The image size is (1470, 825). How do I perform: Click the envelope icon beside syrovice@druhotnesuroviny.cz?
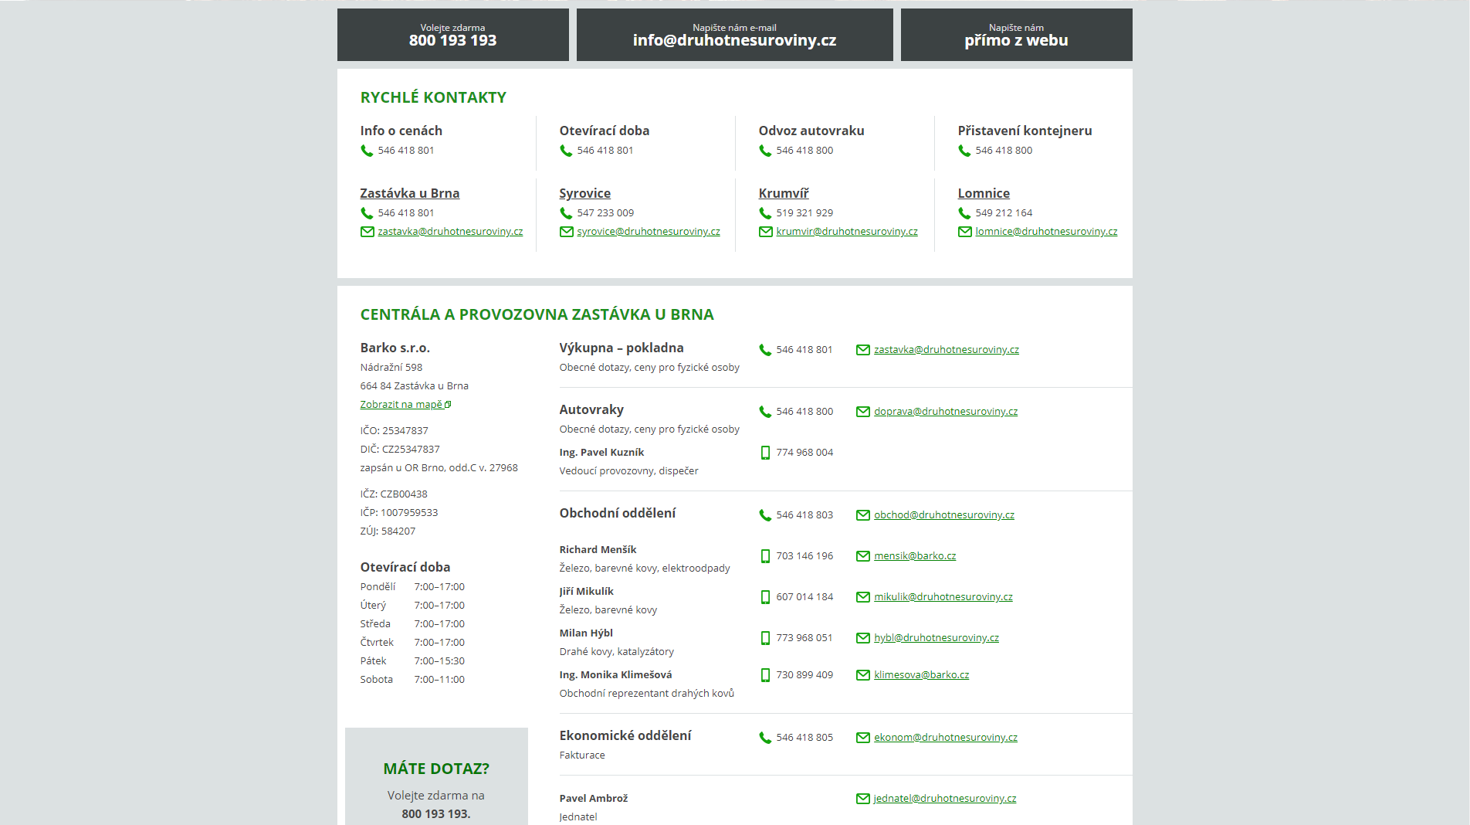coord(566,232)
